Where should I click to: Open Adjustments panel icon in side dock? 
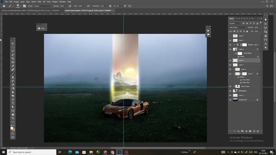(x=266, y=36)
